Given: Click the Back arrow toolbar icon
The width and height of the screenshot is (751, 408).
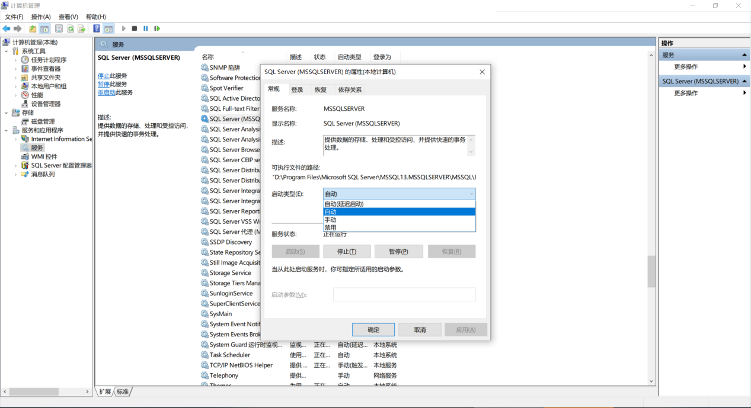Looking at the screenshot, I should click(x=7, y=28).
